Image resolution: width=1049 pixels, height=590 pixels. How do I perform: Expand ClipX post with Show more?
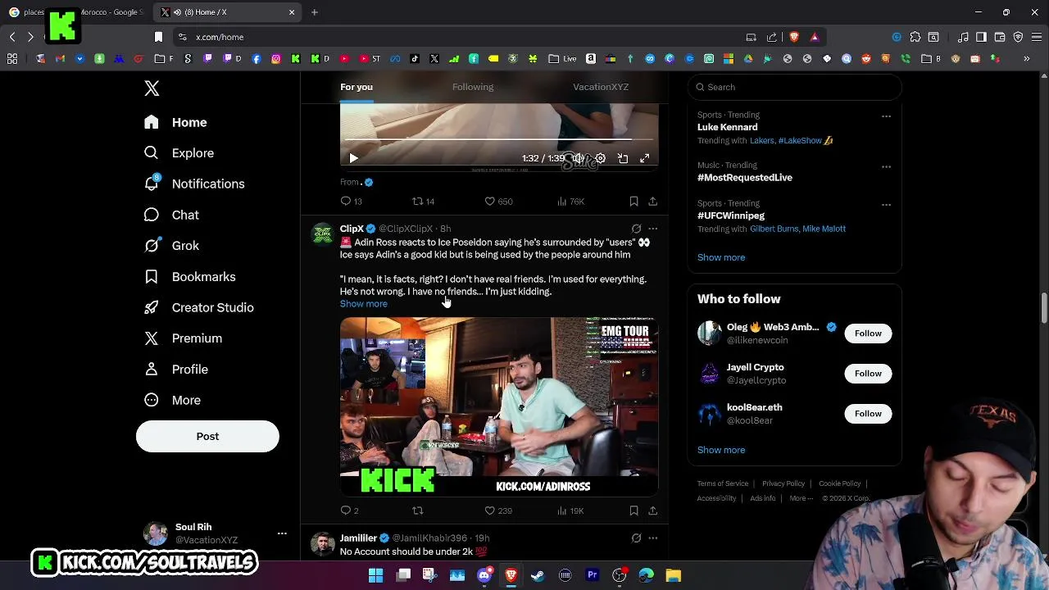(x=364, y=304)
